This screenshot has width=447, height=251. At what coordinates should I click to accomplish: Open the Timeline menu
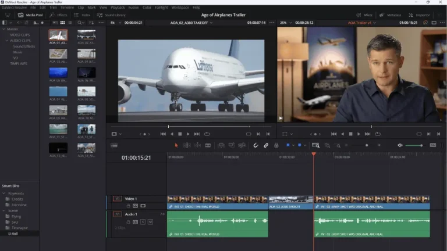tap(67, 8)
